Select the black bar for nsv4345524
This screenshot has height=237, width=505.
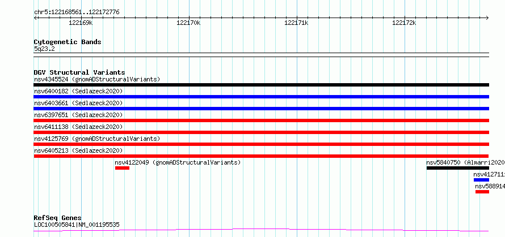coord(261,85)
